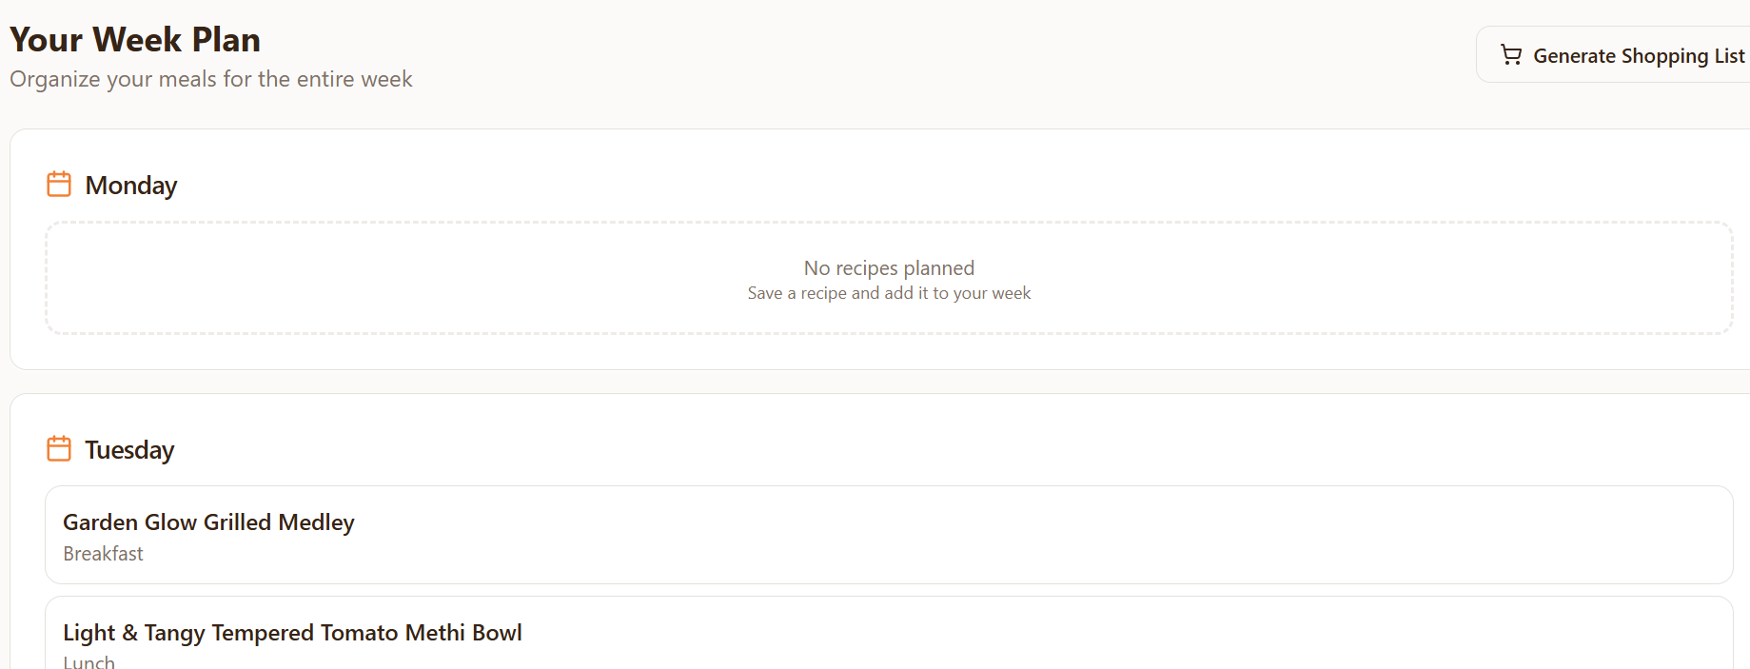Click the Lunch meal label
Viewport: 1750px width, 669px height.
88,661
